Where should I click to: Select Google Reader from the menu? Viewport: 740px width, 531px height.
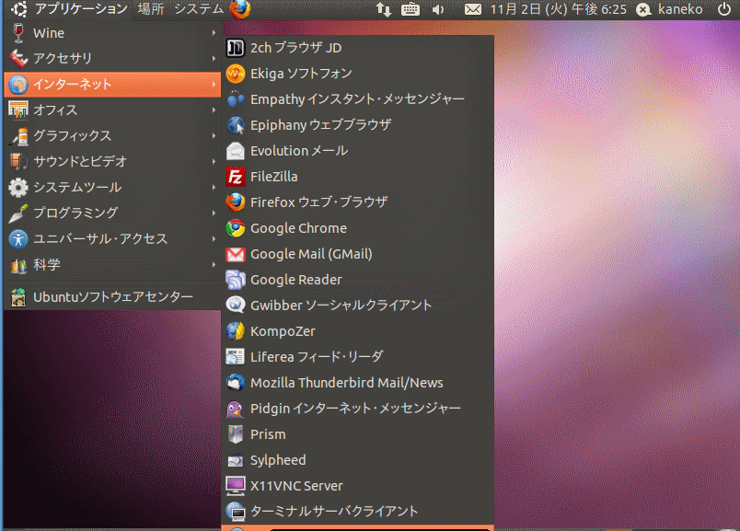295,280
